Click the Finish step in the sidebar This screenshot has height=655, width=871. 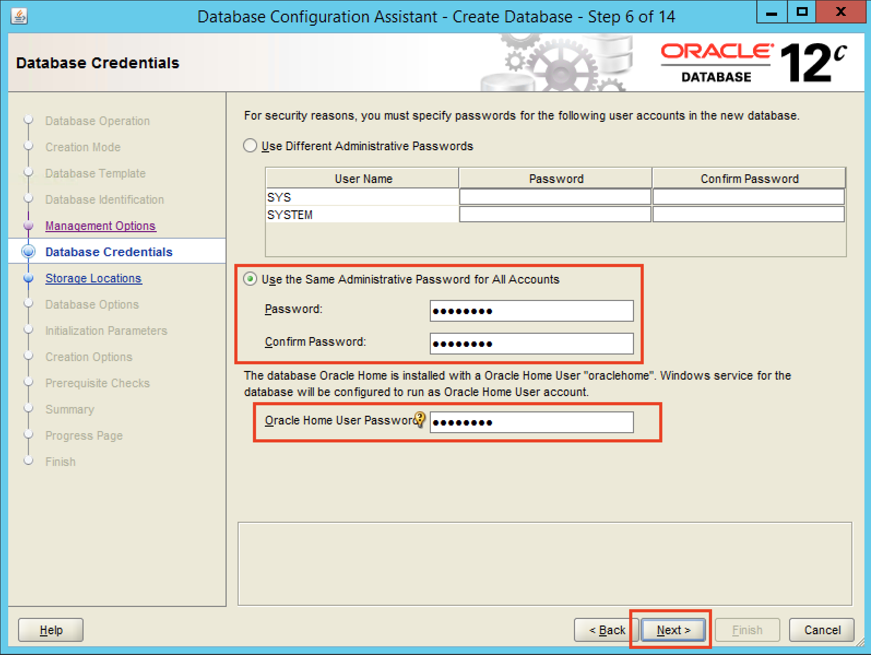[60, 462]
